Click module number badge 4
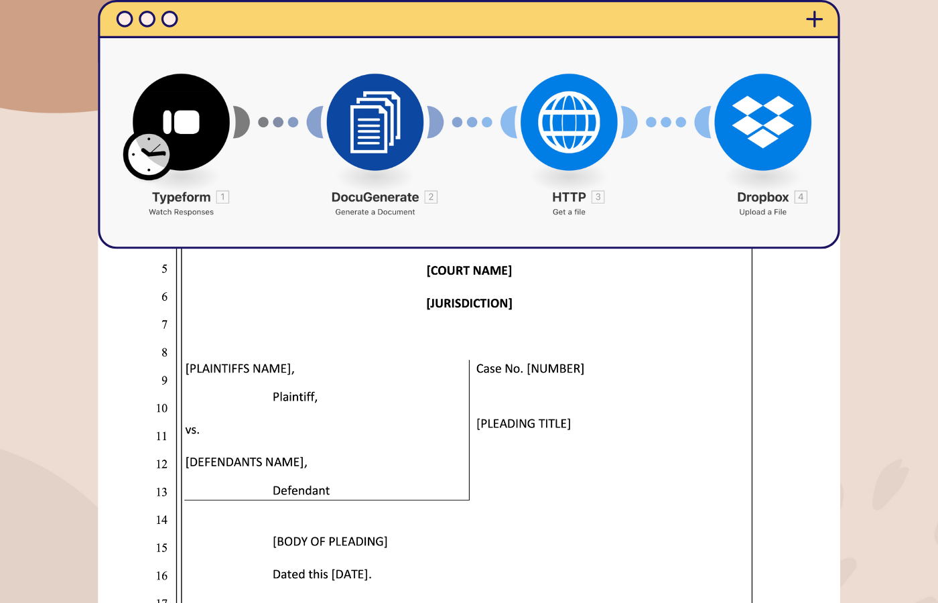 pos(801,197)
